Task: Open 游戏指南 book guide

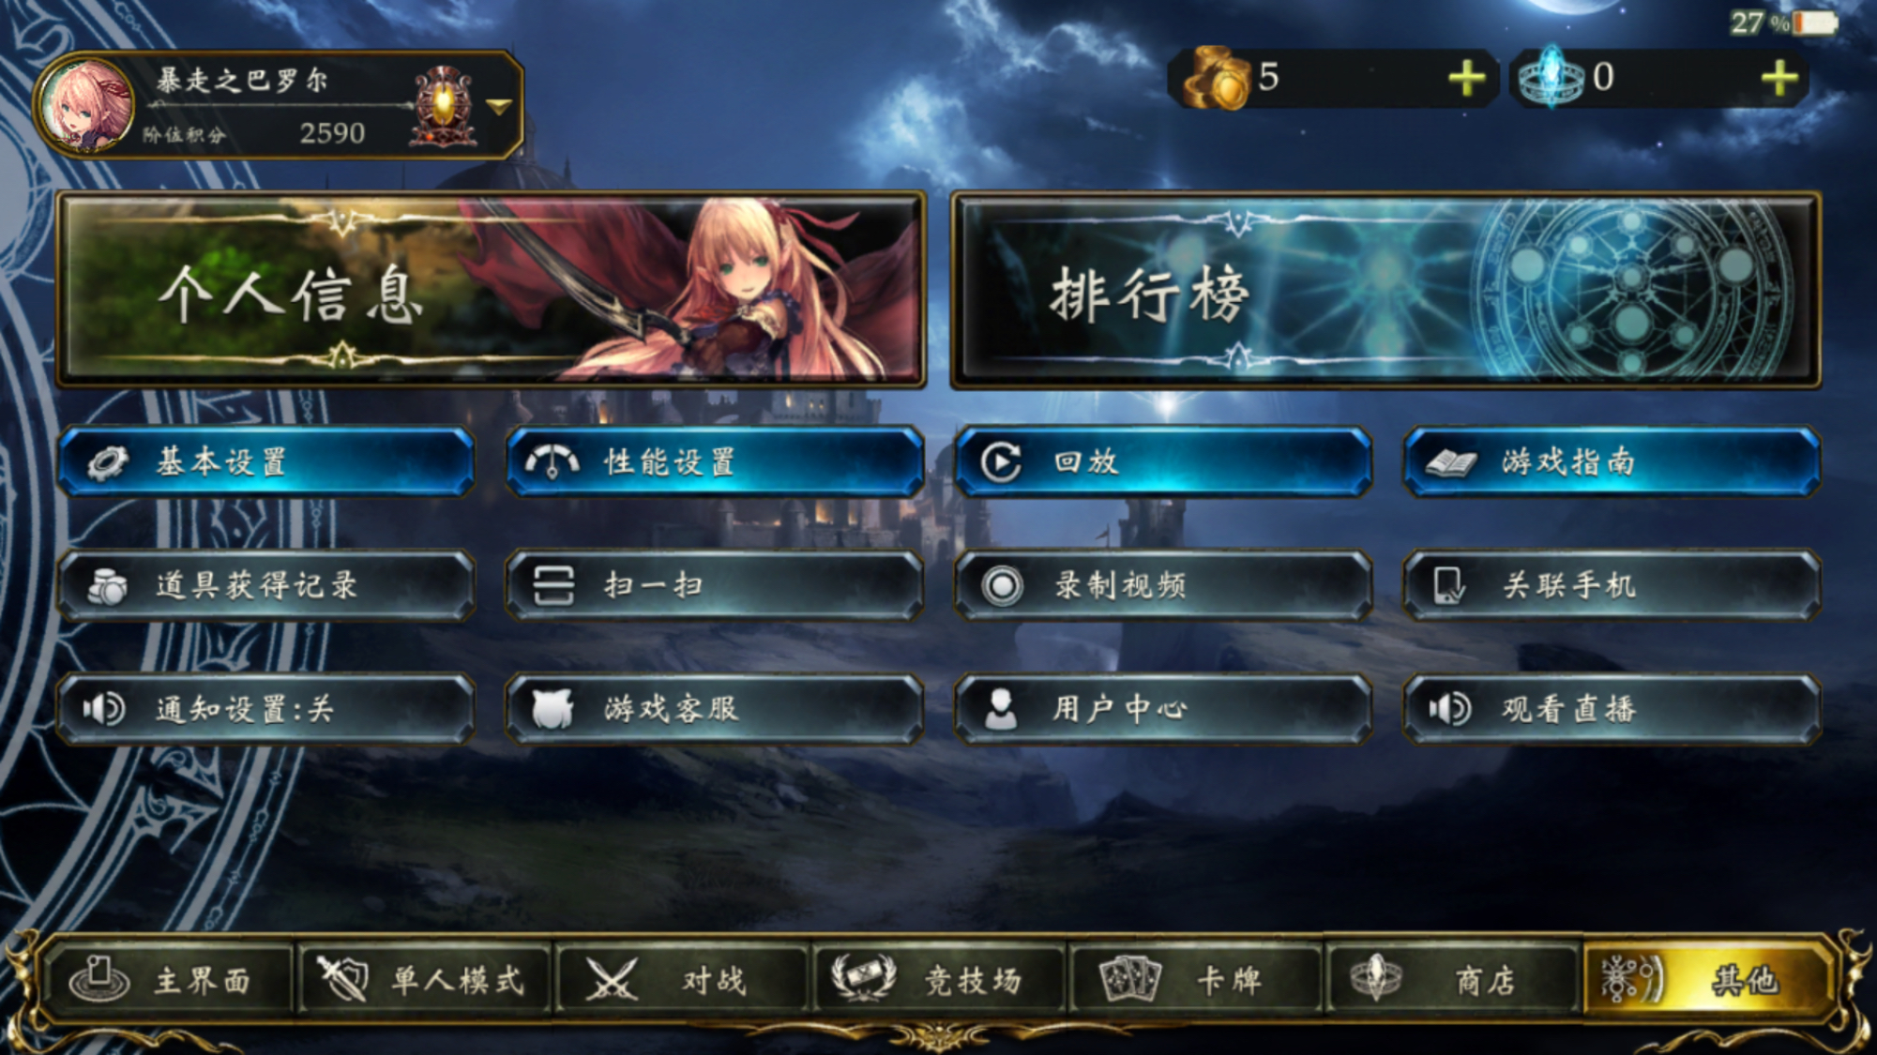Action: 1612,461
